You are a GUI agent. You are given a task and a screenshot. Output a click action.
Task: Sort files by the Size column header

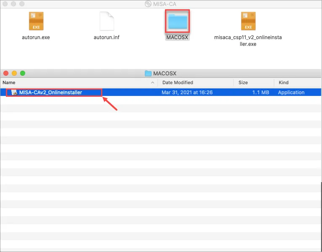pos(243,83)
